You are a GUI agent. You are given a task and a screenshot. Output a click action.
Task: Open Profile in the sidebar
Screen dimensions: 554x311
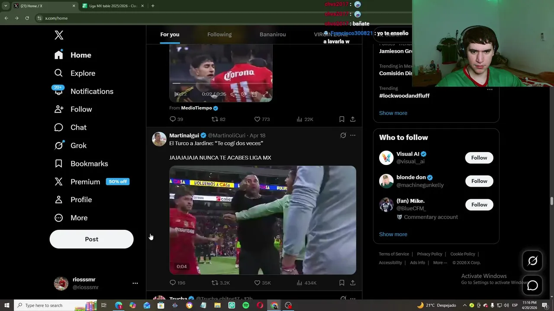[73, 200]
